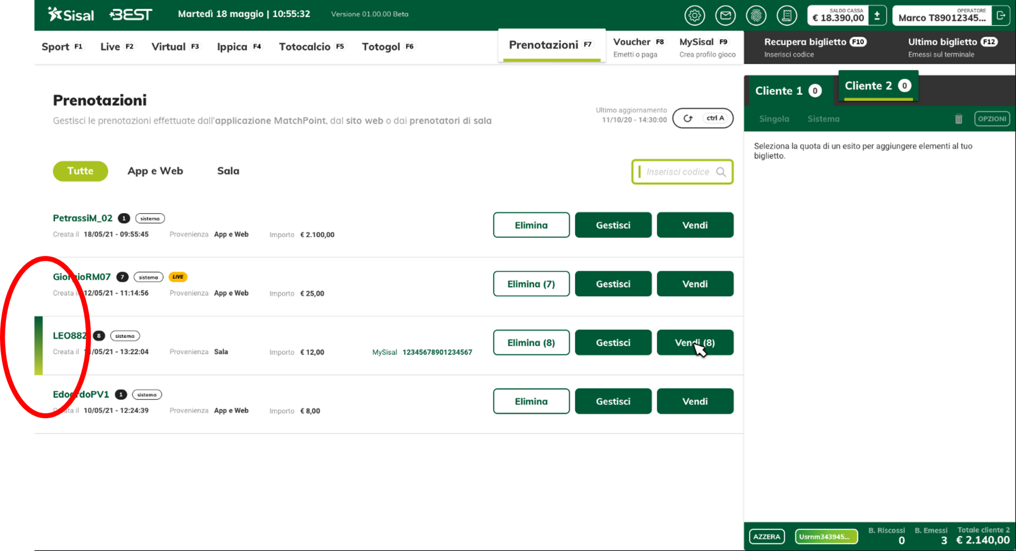Click the sistema badge on EdoardoPV1
The width and height of the screenshot is (1016, 551).
(x=147, y=394)
